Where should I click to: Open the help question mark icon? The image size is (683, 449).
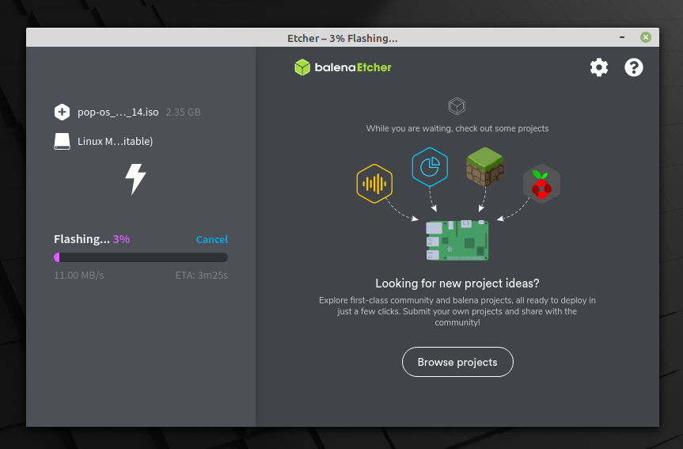click(x=634, y=67)
